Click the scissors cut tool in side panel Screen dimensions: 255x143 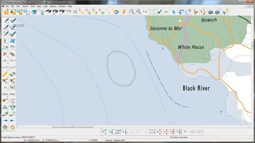5,47
